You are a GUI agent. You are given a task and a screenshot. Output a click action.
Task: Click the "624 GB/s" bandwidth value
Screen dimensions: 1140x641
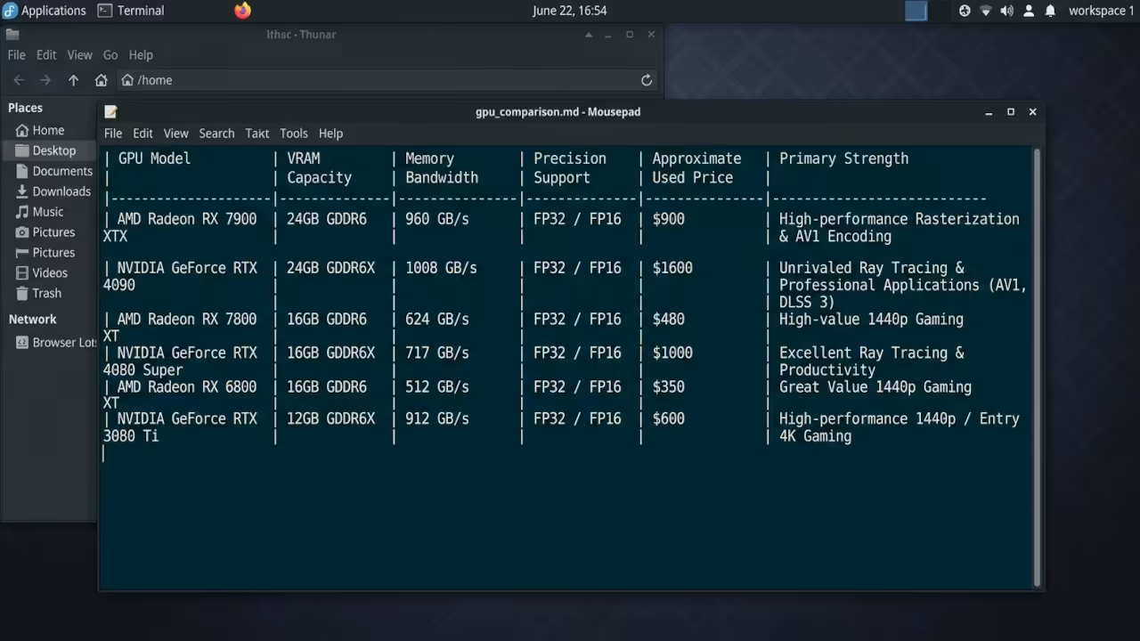coord(436,320)
